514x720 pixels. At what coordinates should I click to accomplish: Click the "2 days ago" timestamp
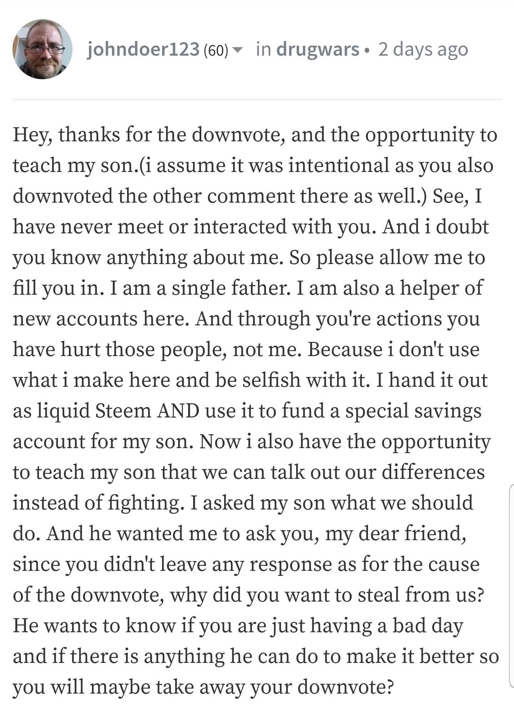(423, 49)
